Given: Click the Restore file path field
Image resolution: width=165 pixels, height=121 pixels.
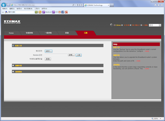Looking at the screenshot, I should [x=56, y=55].
